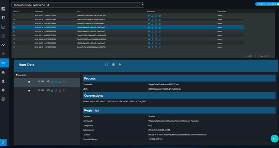Expand sidebar with bottom-left chevron button
The image size is (279, 148).
(3, 142)
